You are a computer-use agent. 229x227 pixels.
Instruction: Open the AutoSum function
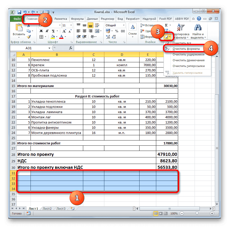tap(166, 25)
